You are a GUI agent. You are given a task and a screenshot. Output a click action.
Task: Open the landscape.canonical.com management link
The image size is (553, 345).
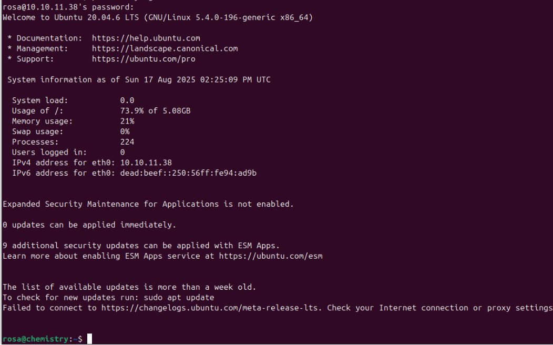click(165, 48)
